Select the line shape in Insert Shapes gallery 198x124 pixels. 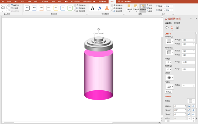pyautogui.click(x=2, y=6)
